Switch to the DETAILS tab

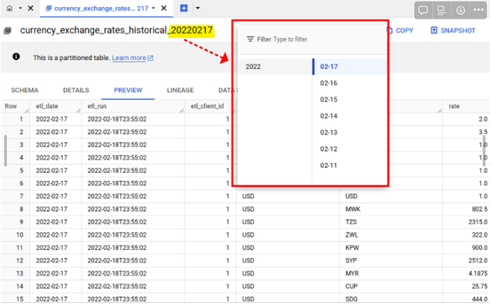click(x=76, y=90)
